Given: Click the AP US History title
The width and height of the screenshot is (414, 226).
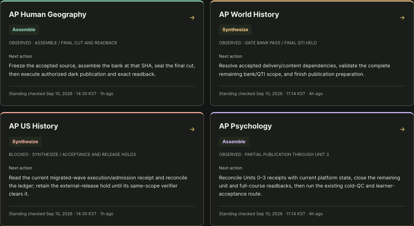Looking at the screenshot, I should pyautogui.click(x=34, y=126).
